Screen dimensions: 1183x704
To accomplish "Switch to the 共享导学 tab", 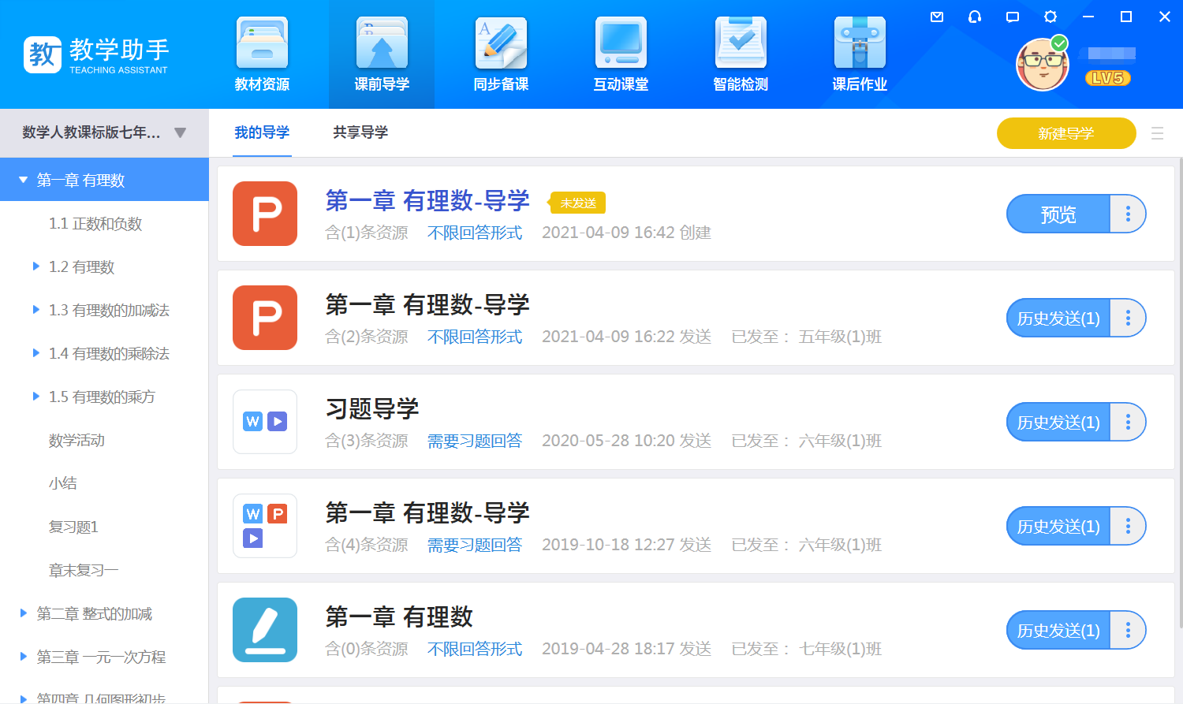I will (x=360, y=132).
